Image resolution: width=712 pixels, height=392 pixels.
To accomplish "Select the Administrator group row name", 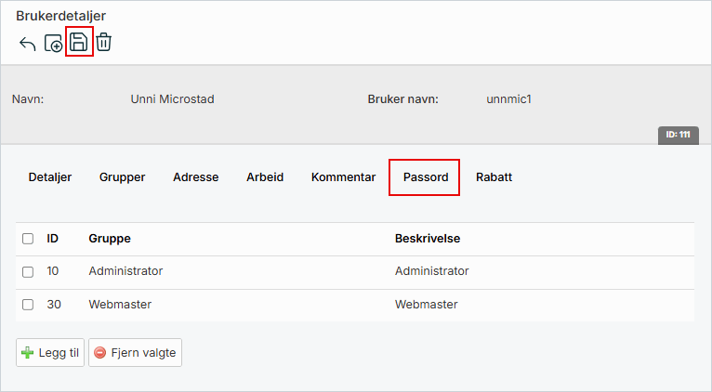I will tap(125, 271).
